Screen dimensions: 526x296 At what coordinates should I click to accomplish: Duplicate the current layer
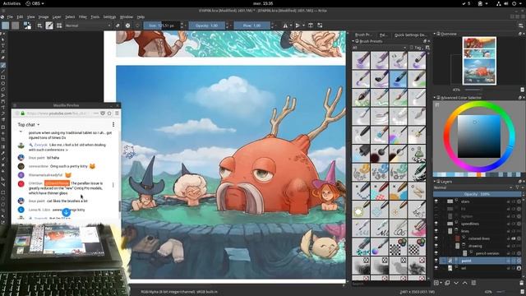(x=447, y=283)
